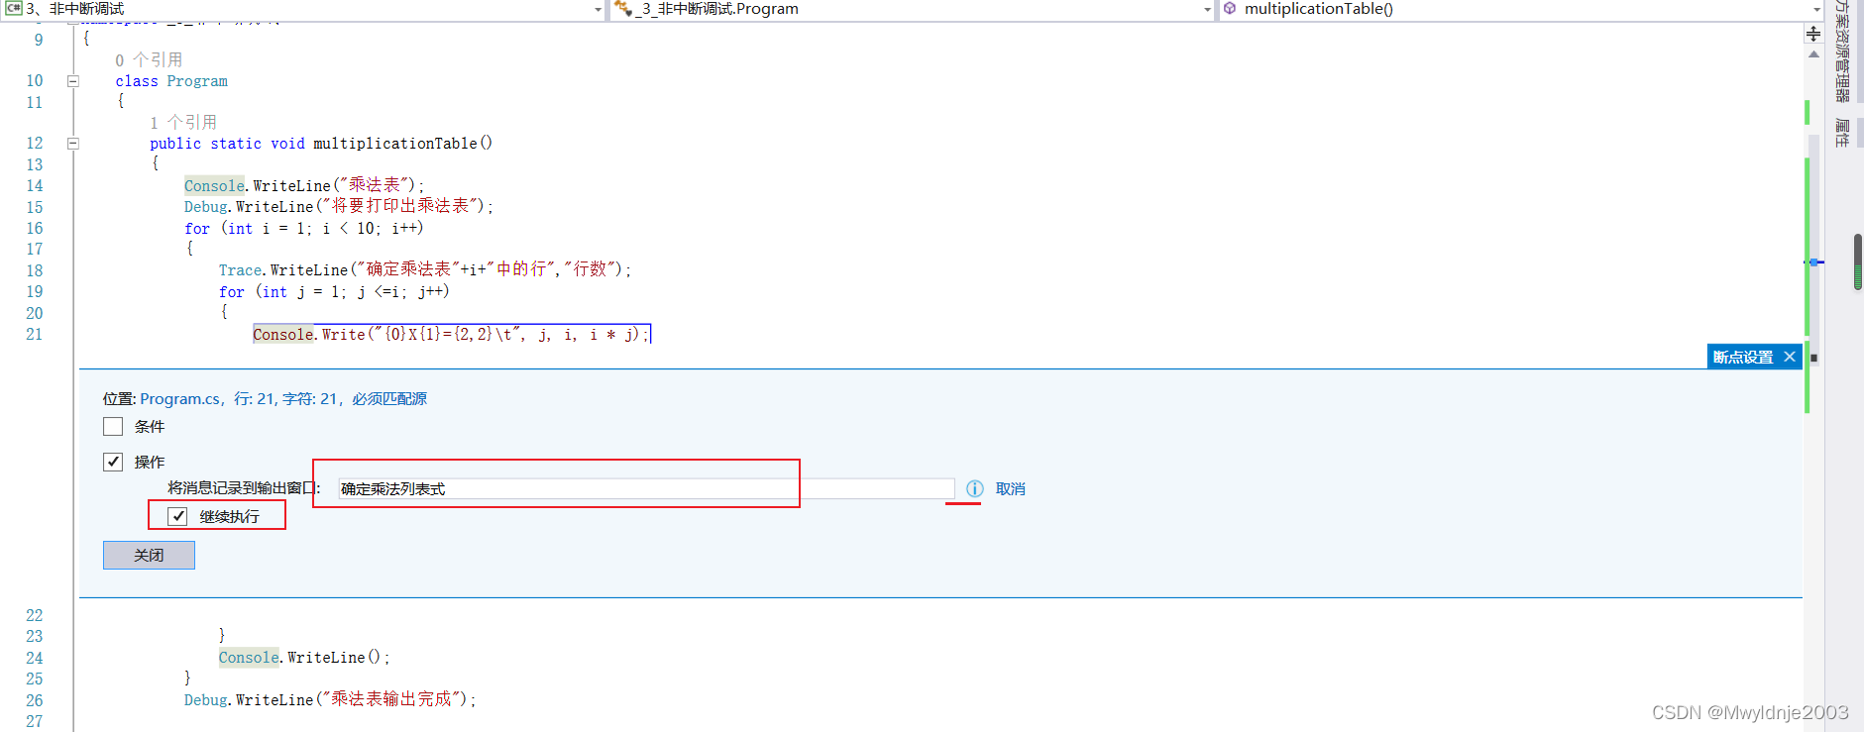Close the 断点设置 breakpoint settings panel
The width and height of the screenshot is (1864, 732).
point(1790,357)
